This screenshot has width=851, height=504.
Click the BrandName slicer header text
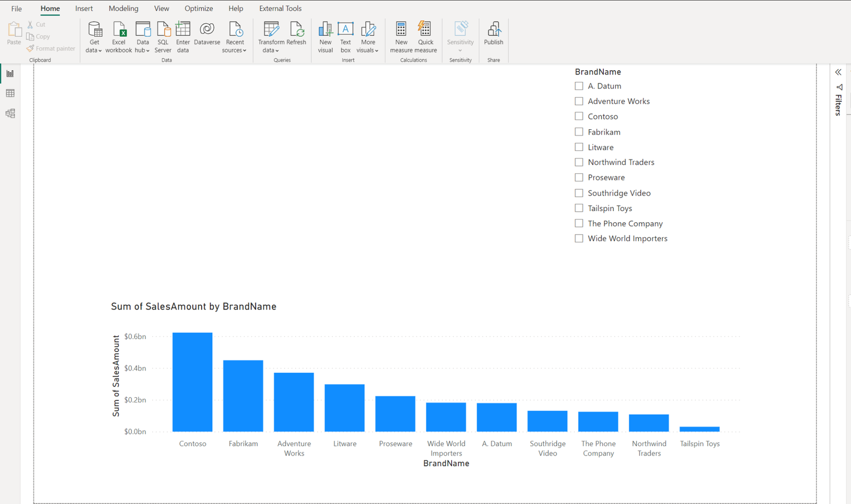pyautogui.click(x=598, y=72)
